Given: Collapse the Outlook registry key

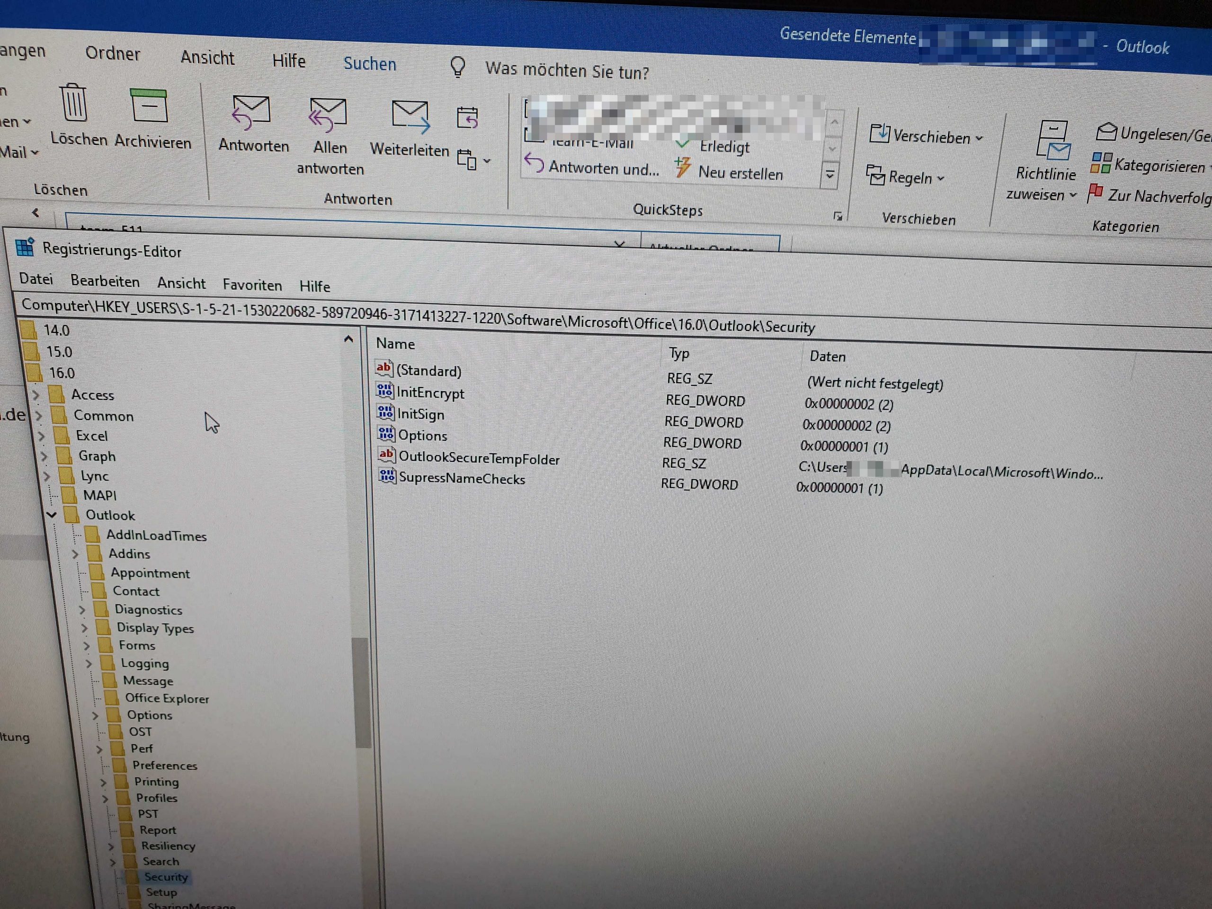Looking at the screenshot, I should pos(52,515).
